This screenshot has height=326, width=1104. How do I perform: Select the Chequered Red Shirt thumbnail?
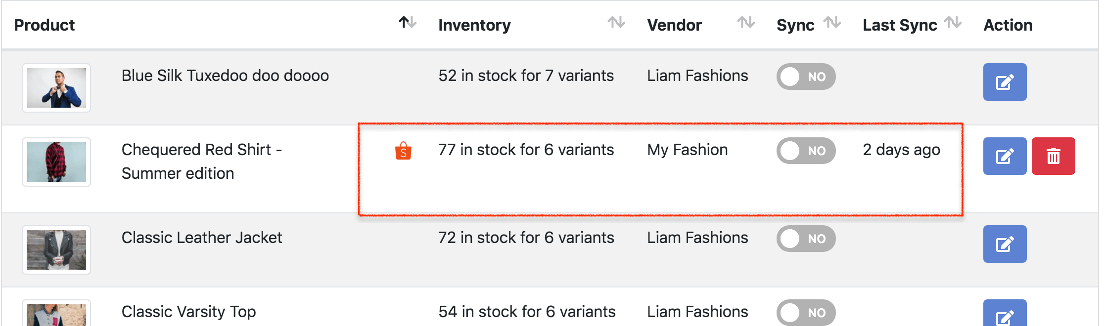56,162
